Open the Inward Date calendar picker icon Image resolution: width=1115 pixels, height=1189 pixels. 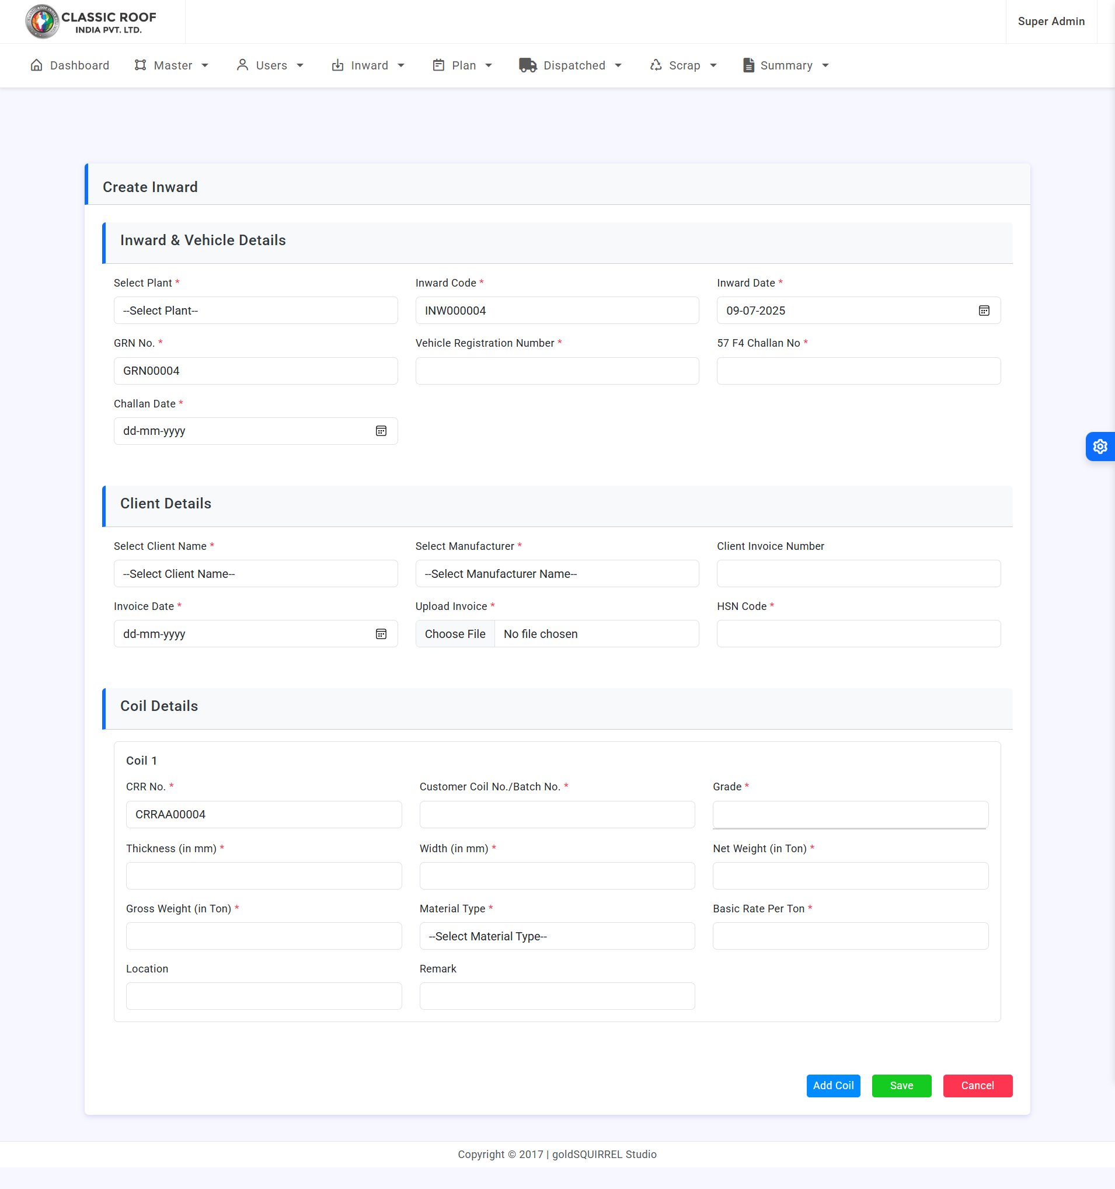tap(984, 311)
